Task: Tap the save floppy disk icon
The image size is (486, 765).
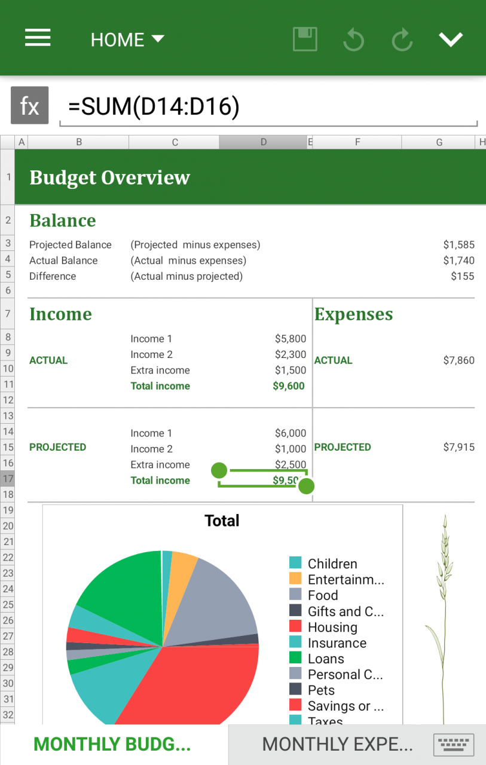Action: tap(305, 39)
